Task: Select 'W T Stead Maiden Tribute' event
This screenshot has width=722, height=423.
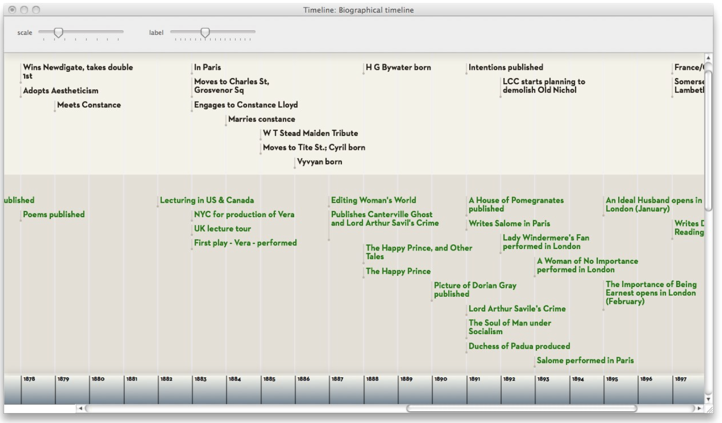Action: [x=310, y=133]
